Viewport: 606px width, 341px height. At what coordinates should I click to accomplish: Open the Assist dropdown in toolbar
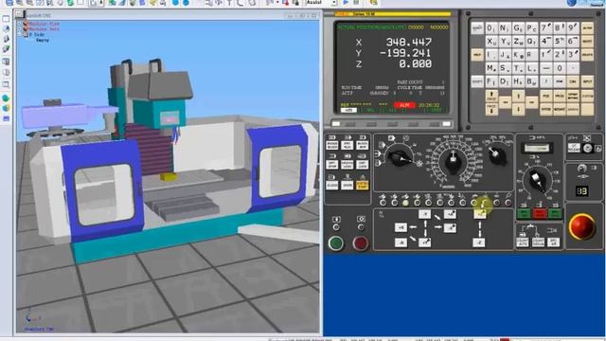(333, 3)
